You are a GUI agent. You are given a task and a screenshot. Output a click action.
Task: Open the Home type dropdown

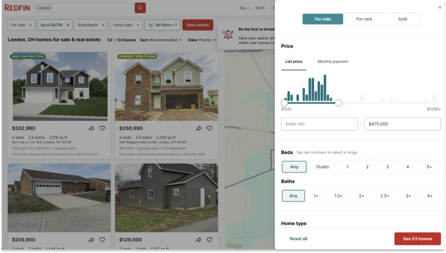click(x=126, y=25)
